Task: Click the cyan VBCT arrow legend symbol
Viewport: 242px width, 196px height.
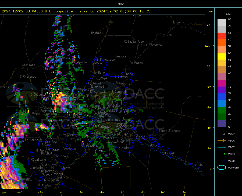Action: tap(222, 147)
